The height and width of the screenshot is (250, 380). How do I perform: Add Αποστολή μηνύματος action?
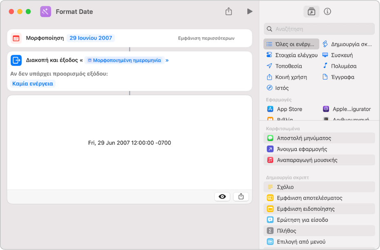click(x=319, y=138)
